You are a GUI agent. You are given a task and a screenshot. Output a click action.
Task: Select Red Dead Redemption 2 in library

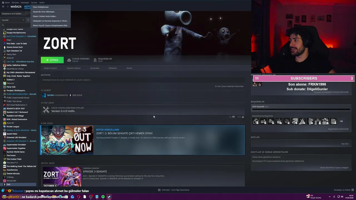pos(17,105)
